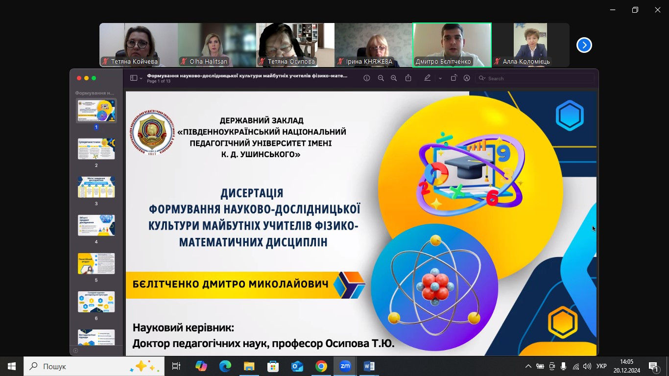Rotate the page with the rotate icon
This screenshot has width=669, height=376.
(x=454, y=78)
